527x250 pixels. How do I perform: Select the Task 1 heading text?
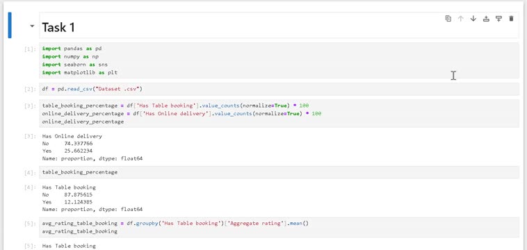click(x=58, y=28)
